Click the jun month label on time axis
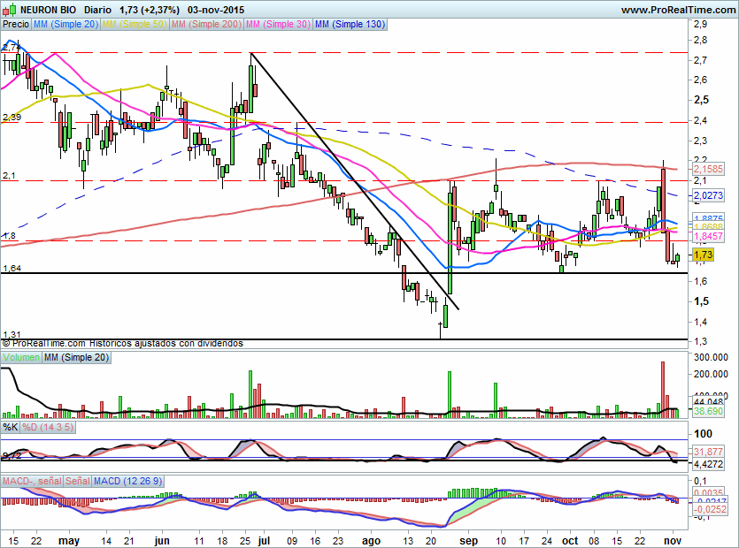Image resolution: width=739 pixels, height=548 pixels. (x=162, y=541)
